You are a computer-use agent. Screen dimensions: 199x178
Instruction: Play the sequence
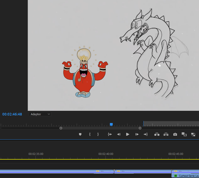click(x=127, y=134)
